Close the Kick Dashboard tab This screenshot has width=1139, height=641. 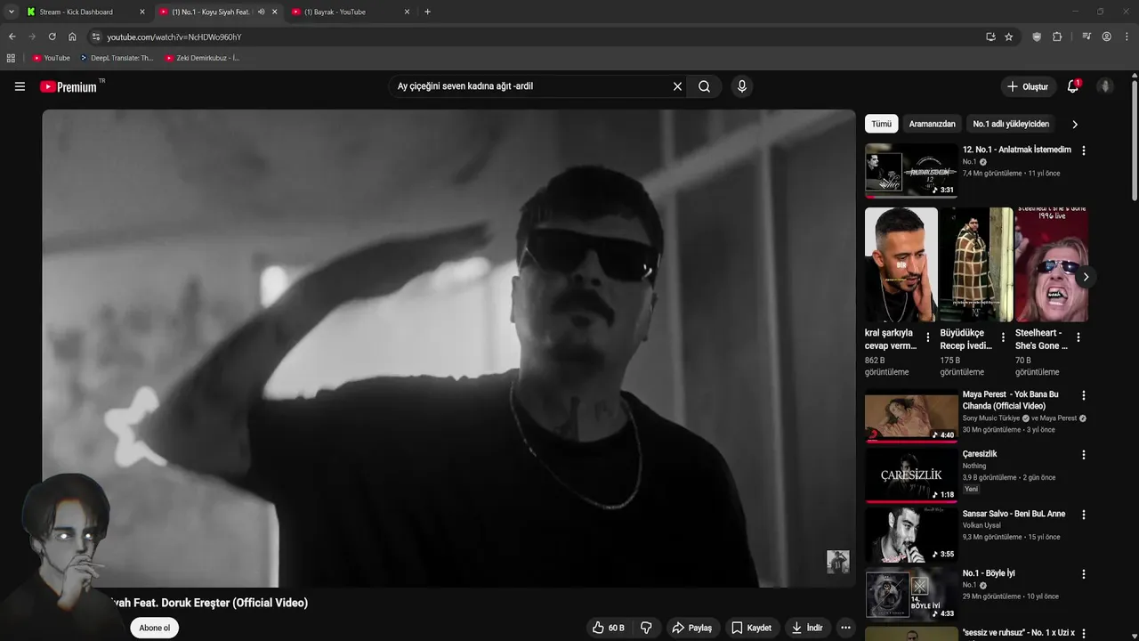141,12
